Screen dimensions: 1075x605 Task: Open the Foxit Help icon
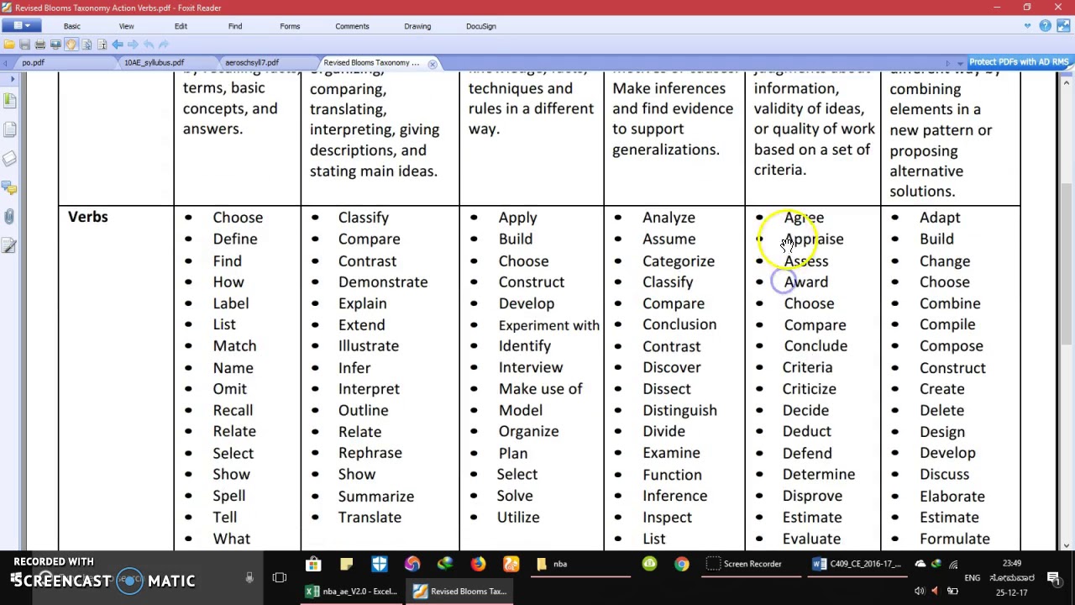click(x=1045, y=26)
